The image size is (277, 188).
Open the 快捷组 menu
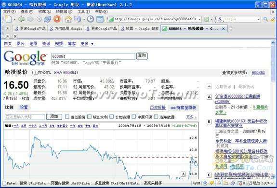coord(64,12)
